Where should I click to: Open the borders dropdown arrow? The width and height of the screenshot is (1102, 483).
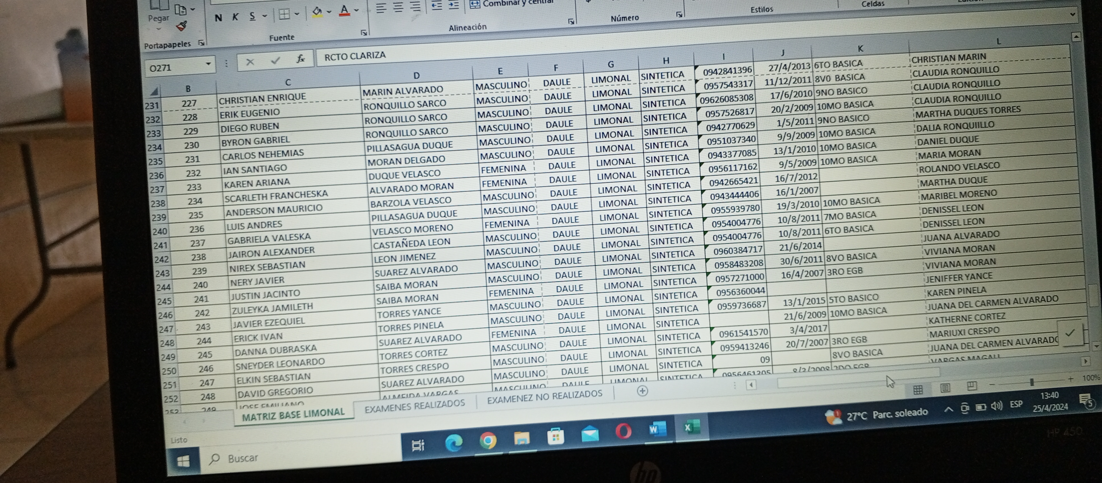pos(297,14)
